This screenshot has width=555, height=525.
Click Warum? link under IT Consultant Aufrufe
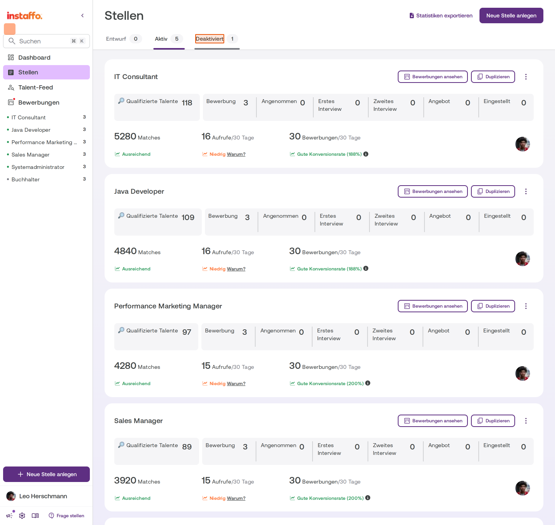[236, 154]
